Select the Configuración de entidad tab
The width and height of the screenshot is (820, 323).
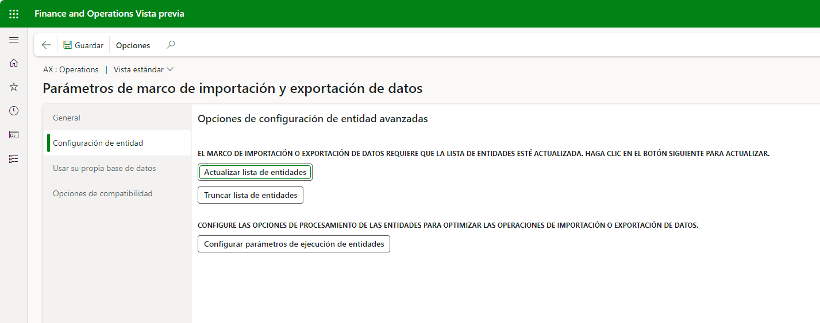98,143
